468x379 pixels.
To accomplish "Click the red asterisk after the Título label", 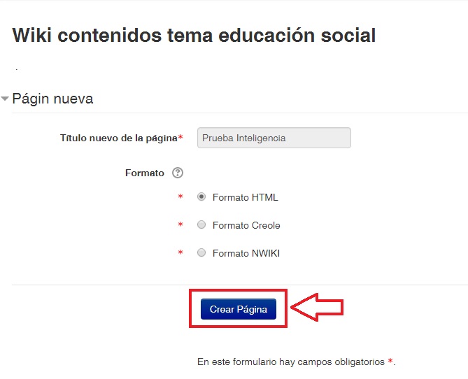I will (x=181, y=138).
